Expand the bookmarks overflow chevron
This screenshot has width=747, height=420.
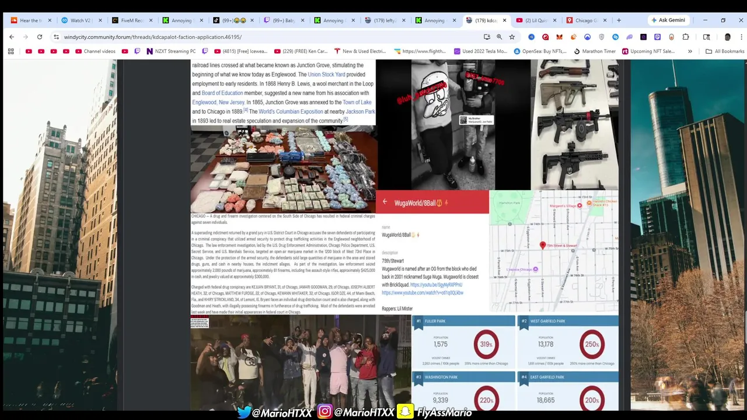pos(690,51)
